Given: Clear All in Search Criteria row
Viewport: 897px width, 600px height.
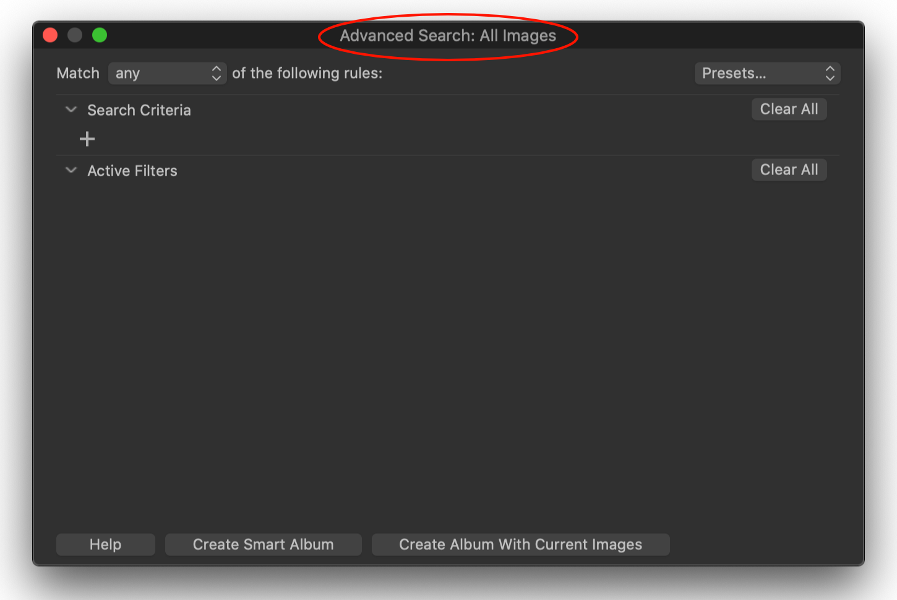Looking at the screenshot, I should click(x=789, y=109).
